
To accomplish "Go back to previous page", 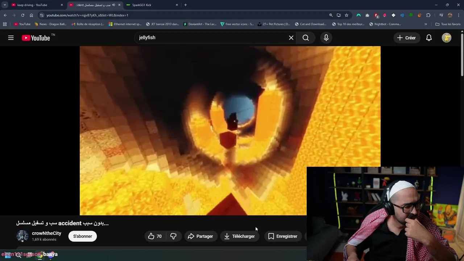I will pyautogui.click(x=5, y=15).
